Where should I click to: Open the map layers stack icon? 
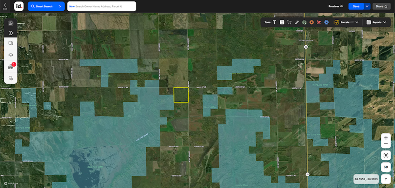(x=11, y=55)
